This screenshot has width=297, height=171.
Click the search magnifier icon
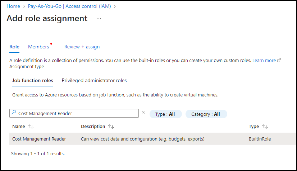point(14,112)
